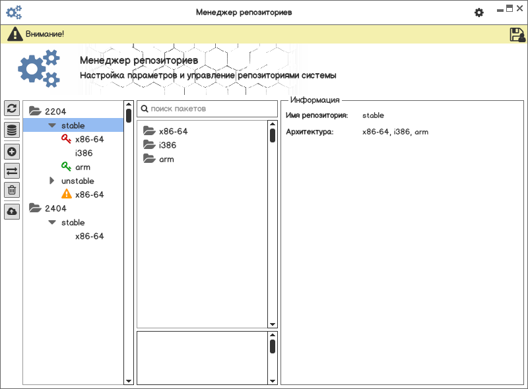Select arm with the green key
Screen dimensions: 528x389
point(82,167)
